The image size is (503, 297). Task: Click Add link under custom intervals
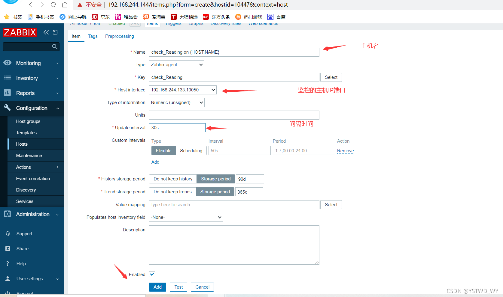point(155,162)
